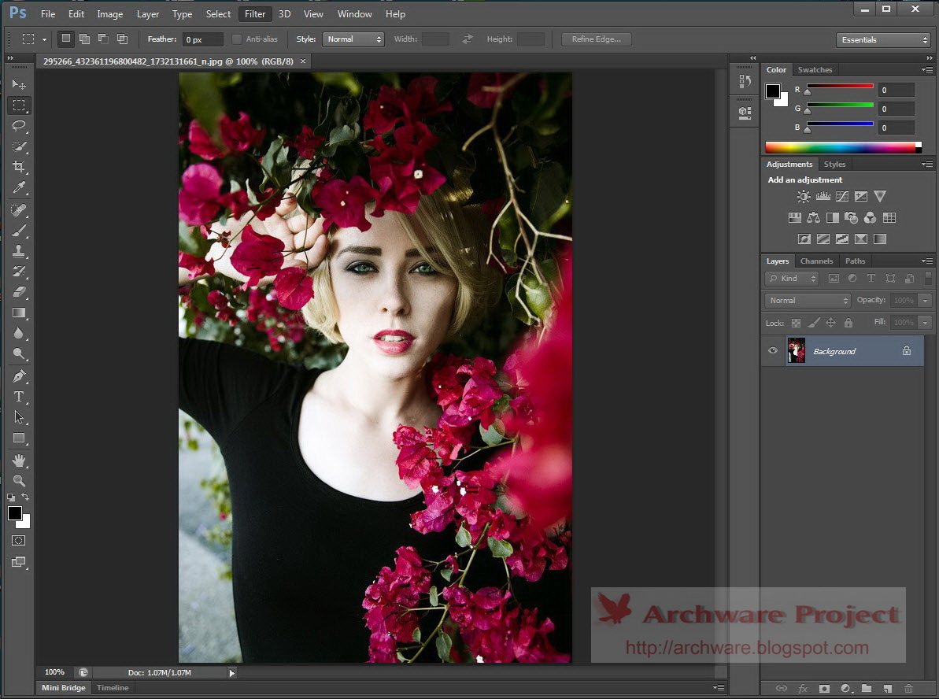
Task: Click the color spectrum ramp
Action: [x=839, y=147]
